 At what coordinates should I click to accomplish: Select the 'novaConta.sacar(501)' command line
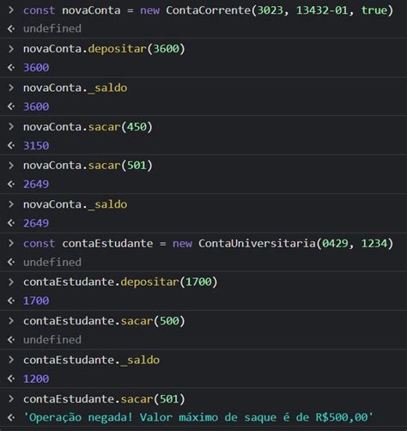(x=88, y=166)
